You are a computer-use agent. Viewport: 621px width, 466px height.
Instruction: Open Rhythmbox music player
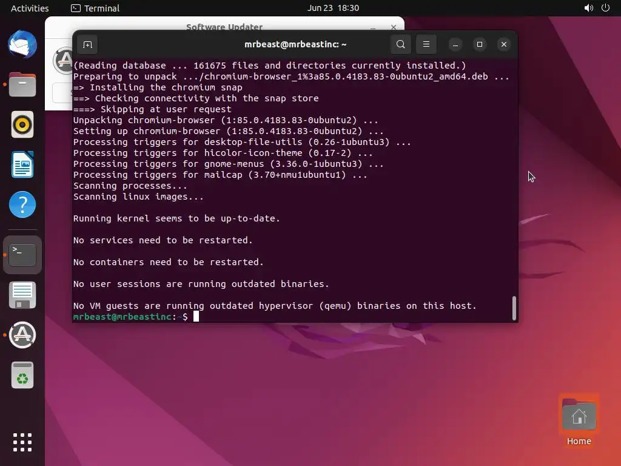pyautogui.click(x=22, y=124)
